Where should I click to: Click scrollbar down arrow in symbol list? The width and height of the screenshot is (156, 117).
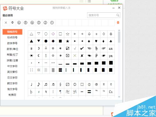click(119, 97)
